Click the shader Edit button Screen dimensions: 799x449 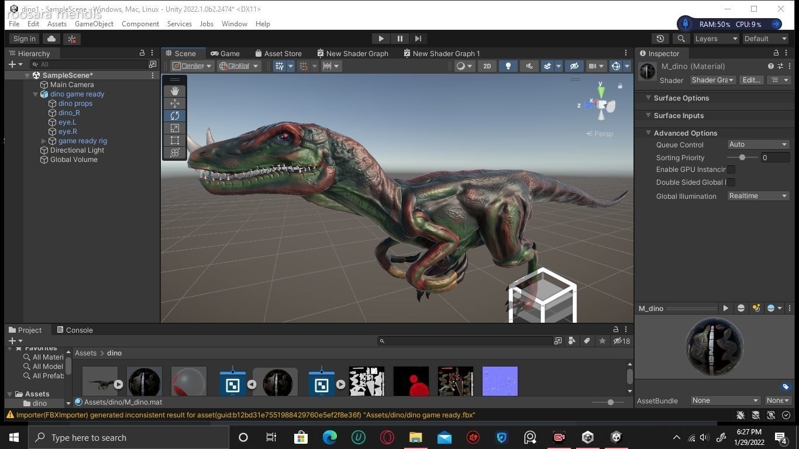(x=751, y=80)
